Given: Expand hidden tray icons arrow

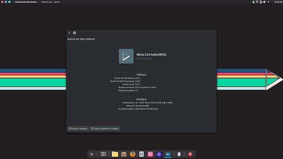Looking at the screenshot, I should pos(268,2).
